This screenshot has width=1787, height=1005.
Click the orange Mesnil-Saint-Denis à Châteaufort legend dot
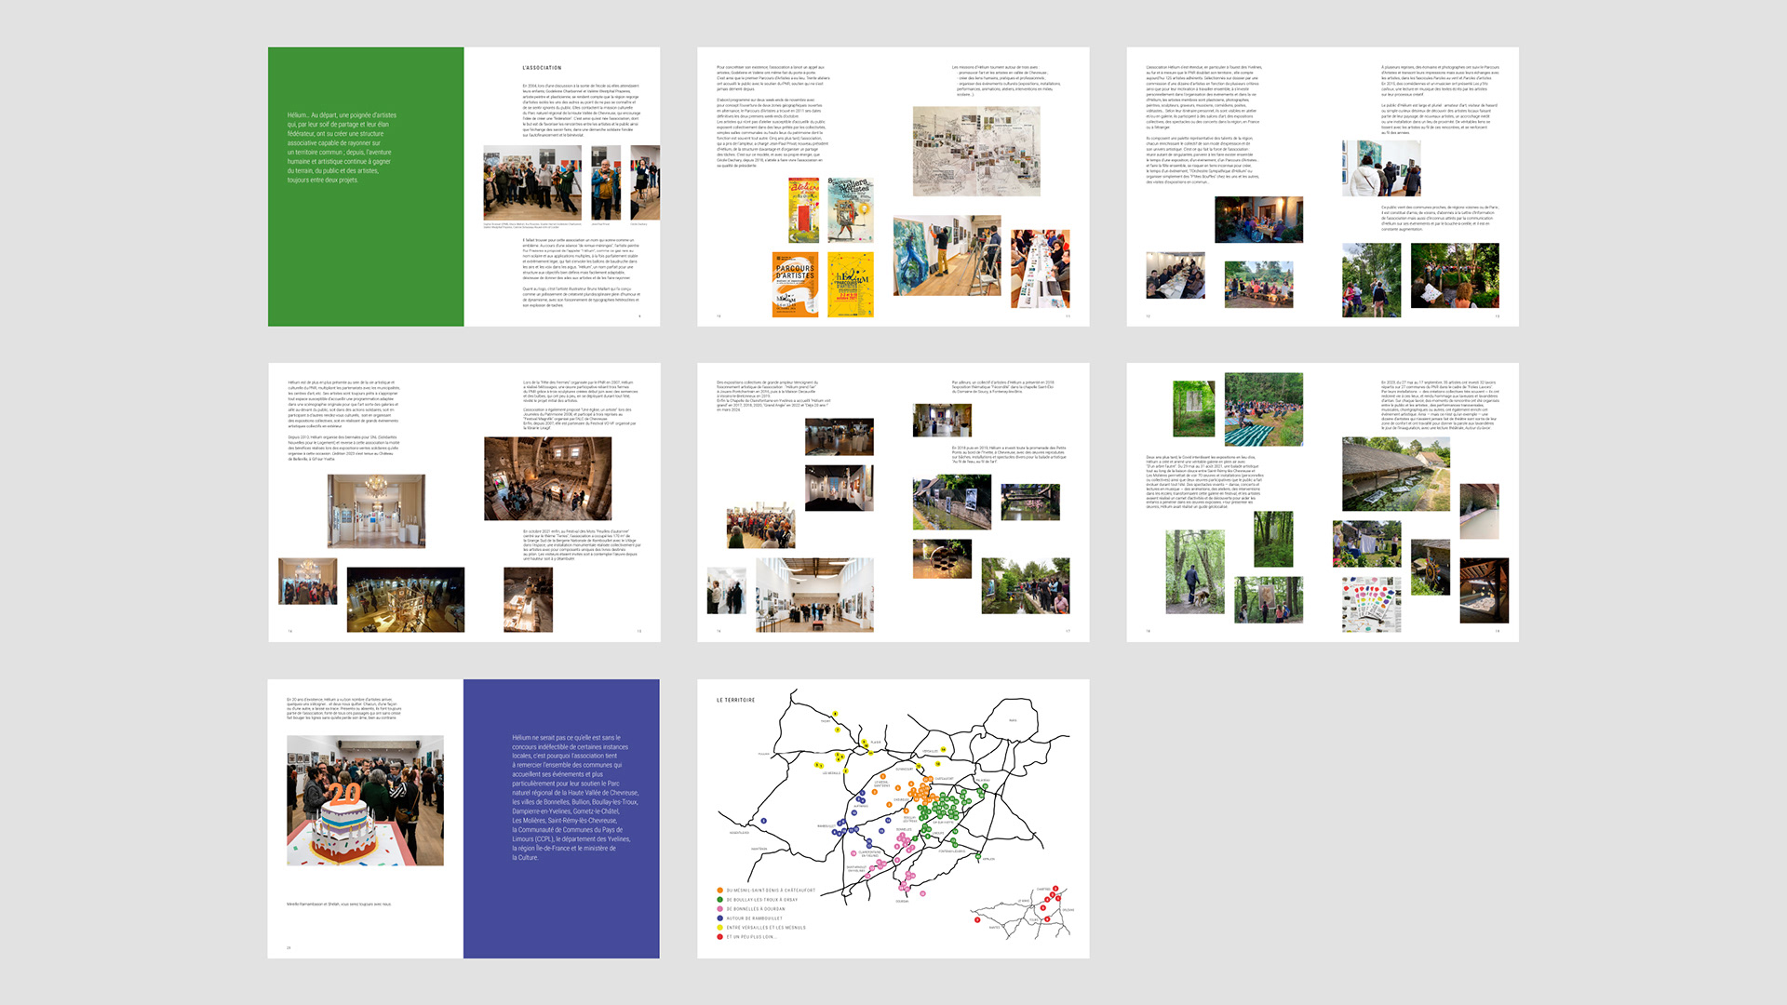click(x=719, y=891)
